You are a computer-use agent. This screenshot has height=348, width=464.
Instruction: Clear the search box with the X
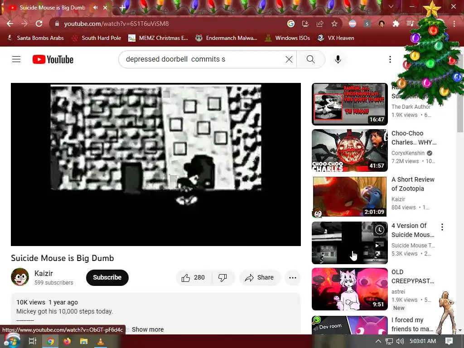(x=289, y=59)
